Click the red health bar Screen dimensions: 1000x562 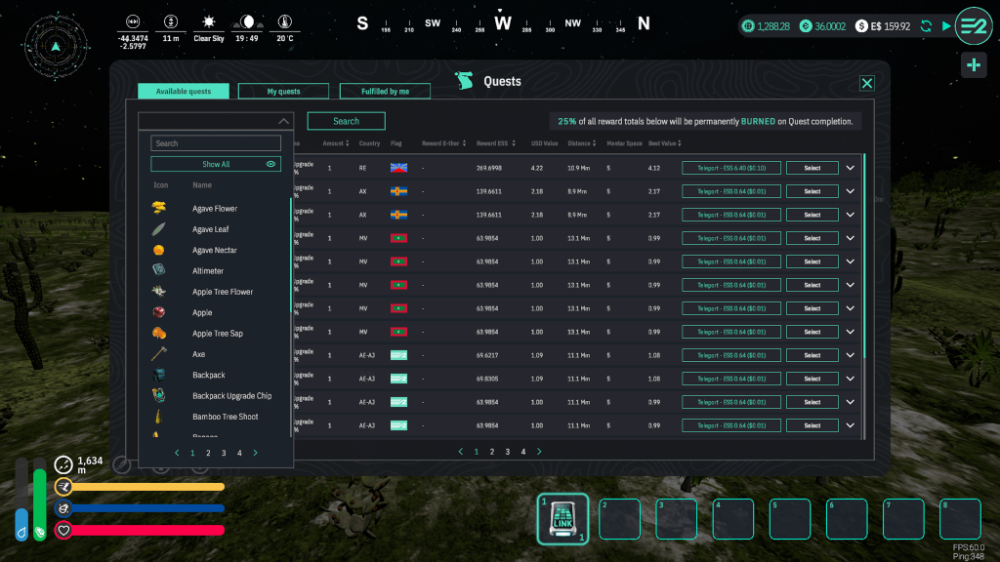pos(148,530)
